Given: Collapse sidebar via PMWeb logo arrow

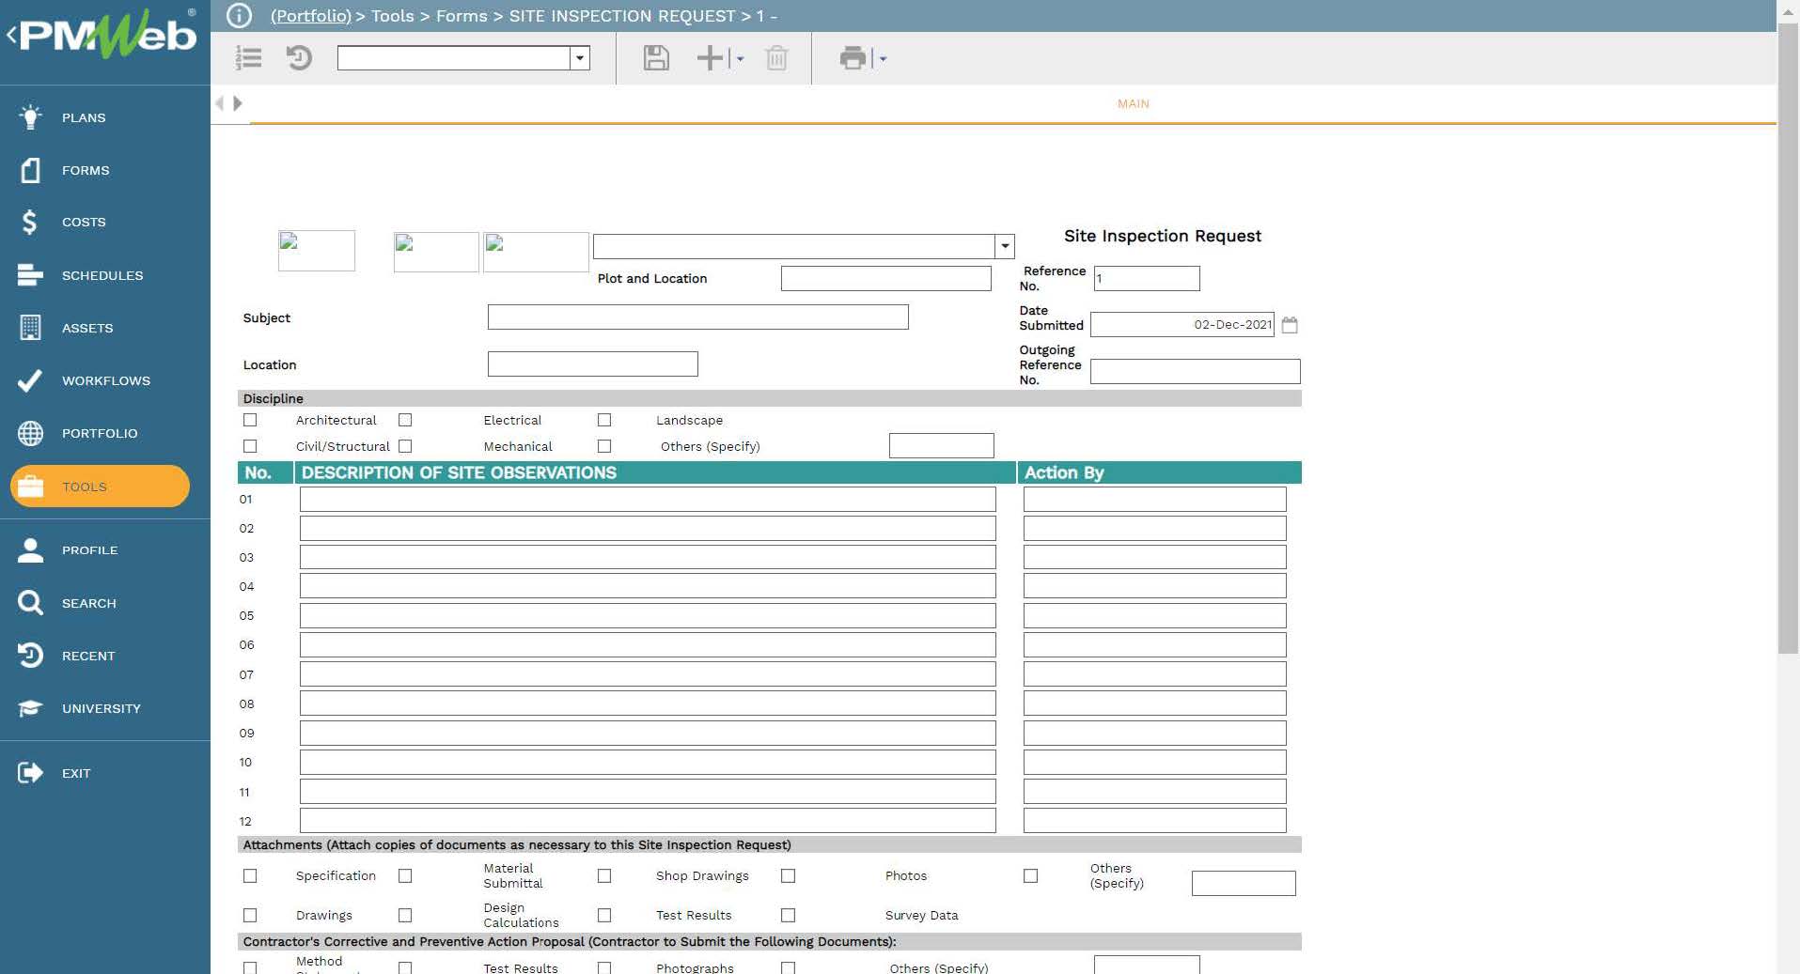Looking at the screenshot, I should coord(11,36).
